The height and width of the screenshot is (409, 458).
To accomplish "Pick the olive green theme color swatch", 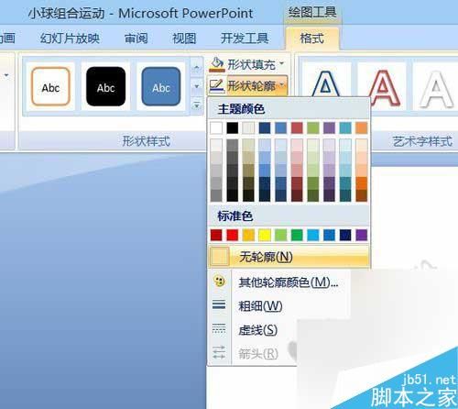I will coord(313,127).
